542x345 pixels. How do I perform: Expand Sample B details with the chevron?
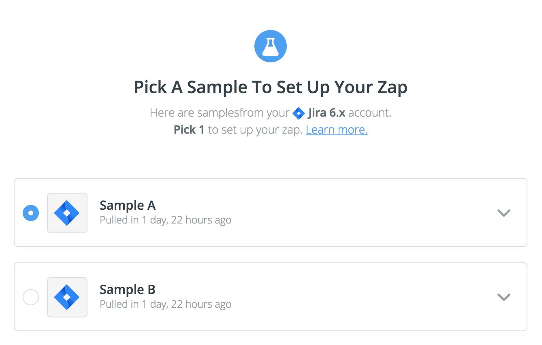pyautogui.click(x=504, y=297)
